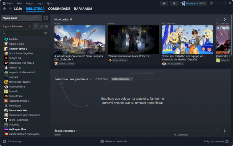Click the Big Picture mode monitor icon

click(211, 4)
